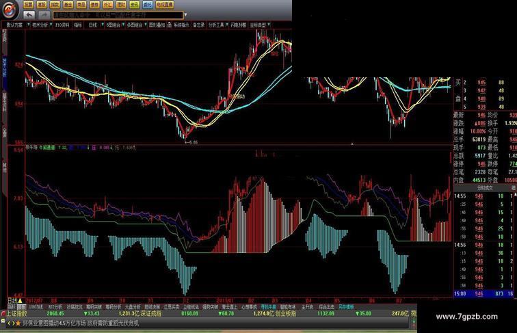Click 多图组合 label in the toolbar

[135, 25]
